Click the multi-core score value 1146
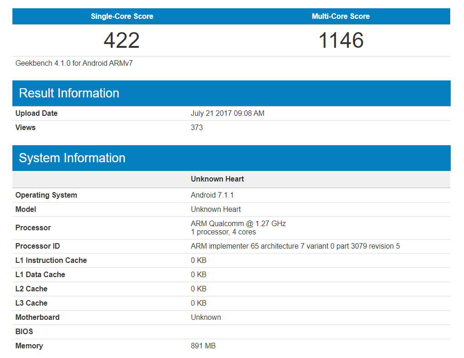Screen dimensions: 464x358 tap(340, 40)
